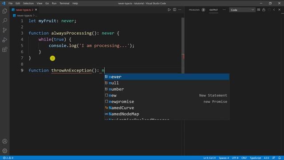Screen dimensions: 284x160
Task: Select 'null' autocomplete suggestion
Action: 167,83
